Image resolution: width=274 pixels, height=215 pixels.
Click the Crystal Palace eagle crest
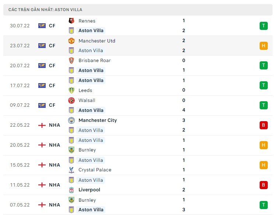[71, 170]
